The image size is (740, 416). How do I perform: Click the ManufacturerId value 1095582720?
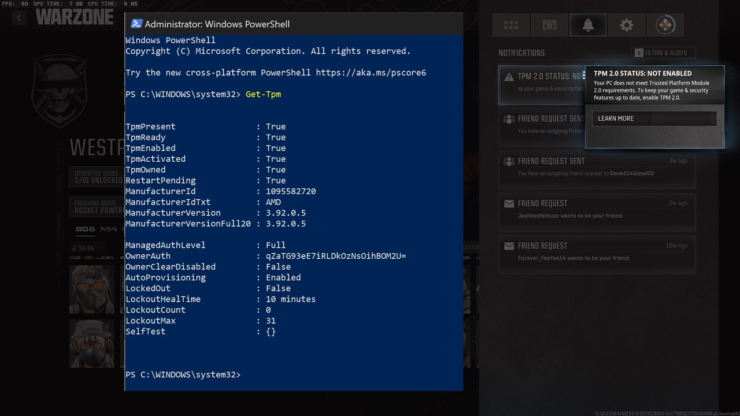coord(291,191)
